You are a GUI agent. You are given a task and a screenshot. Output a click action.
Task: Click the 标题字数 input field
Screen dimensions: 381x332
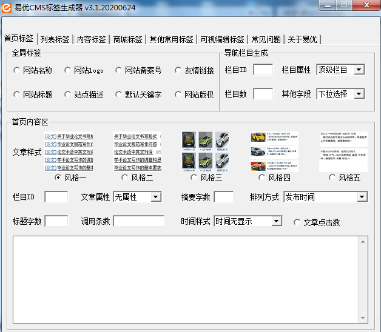[x=56, y=221]
